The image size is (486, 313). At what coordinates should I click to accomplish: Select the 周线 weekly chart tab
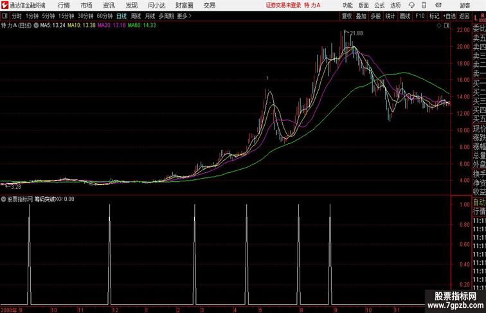click(136, 16)
